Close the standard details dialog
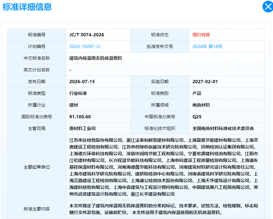Image resolution: width=273 pixels, height=219 pixels. (x=268, y=7)
